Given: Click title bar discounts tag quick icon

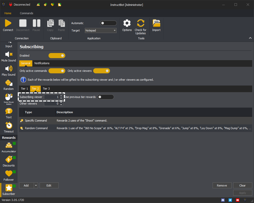Looking at the screenshot, I should [45, 5].
